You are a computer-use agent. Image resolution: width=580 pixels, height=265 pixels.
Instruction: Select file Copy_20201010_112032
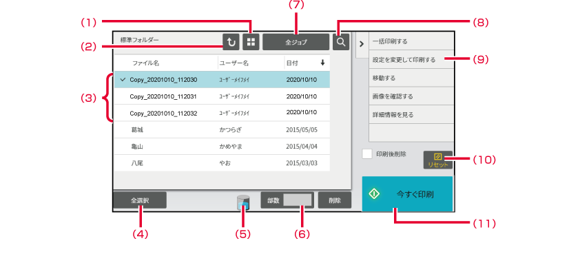222,113
